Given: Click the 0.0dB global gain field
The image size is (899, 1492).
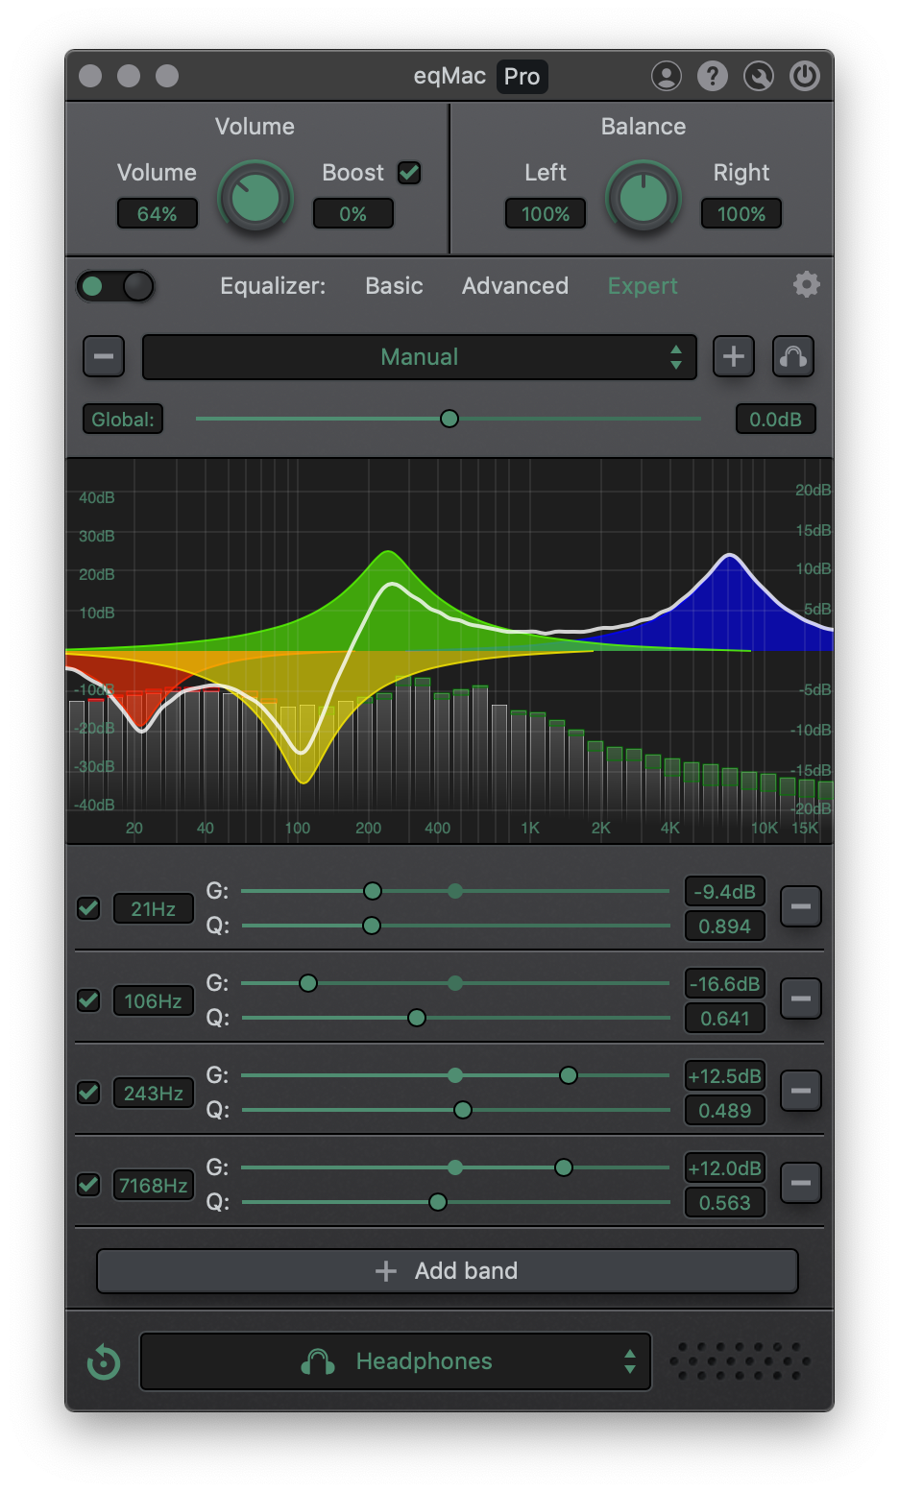Looking at the screenshot, I should pyautogui.click(x=776, y=420).
